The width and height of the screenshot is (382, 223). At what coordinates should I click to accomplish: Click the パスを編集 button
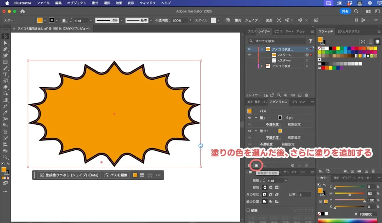(x=116, y=175)
